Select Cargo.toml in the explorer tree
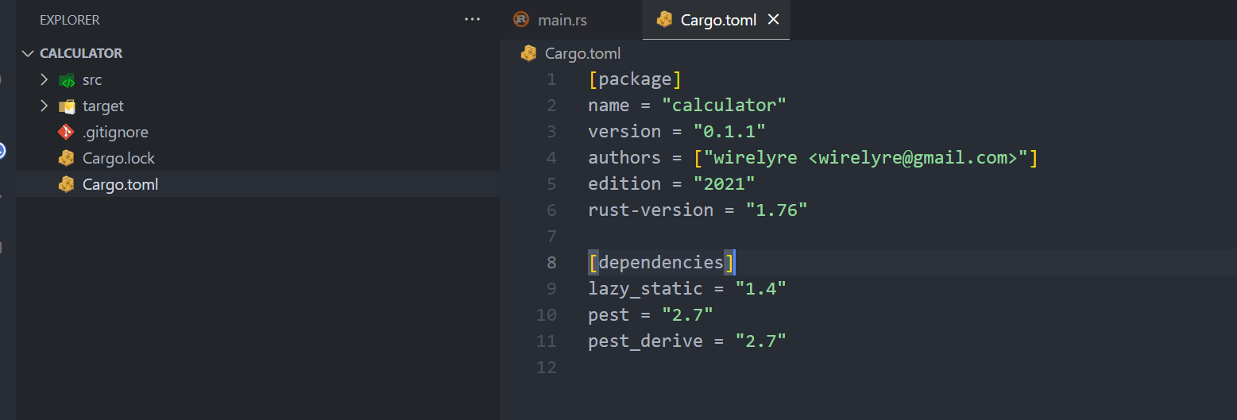Image resolution: width=1237 pixels, height=420 pixels. [120, 185]
